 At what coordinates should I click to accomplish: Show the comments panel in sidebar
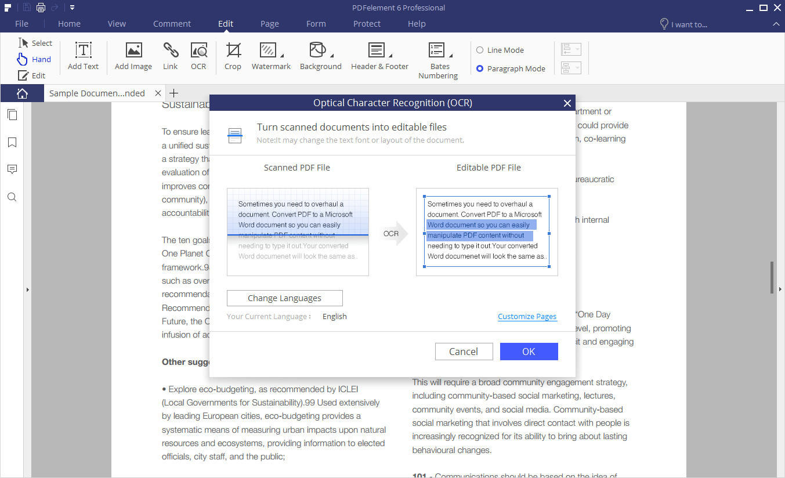(x=12, y=169)
